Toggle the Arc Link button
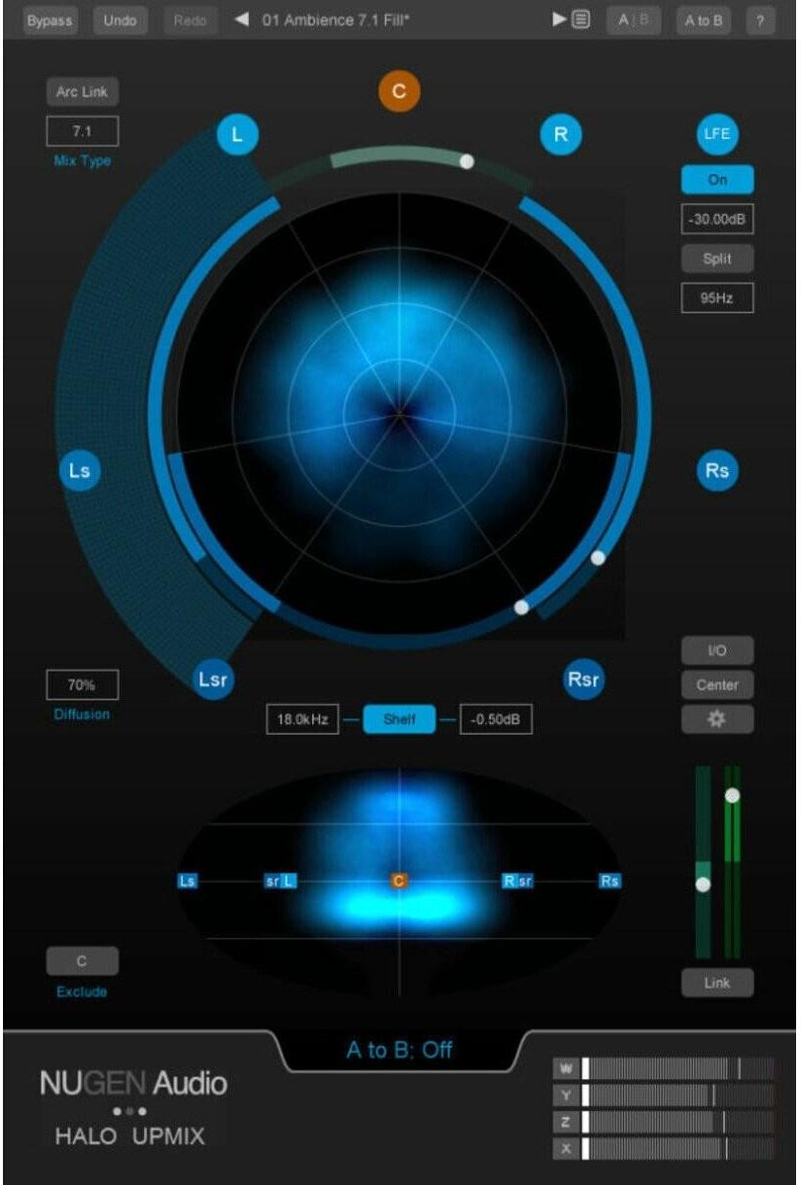The height and width of the screenshot is (1185, 801). tap(82, 92)
